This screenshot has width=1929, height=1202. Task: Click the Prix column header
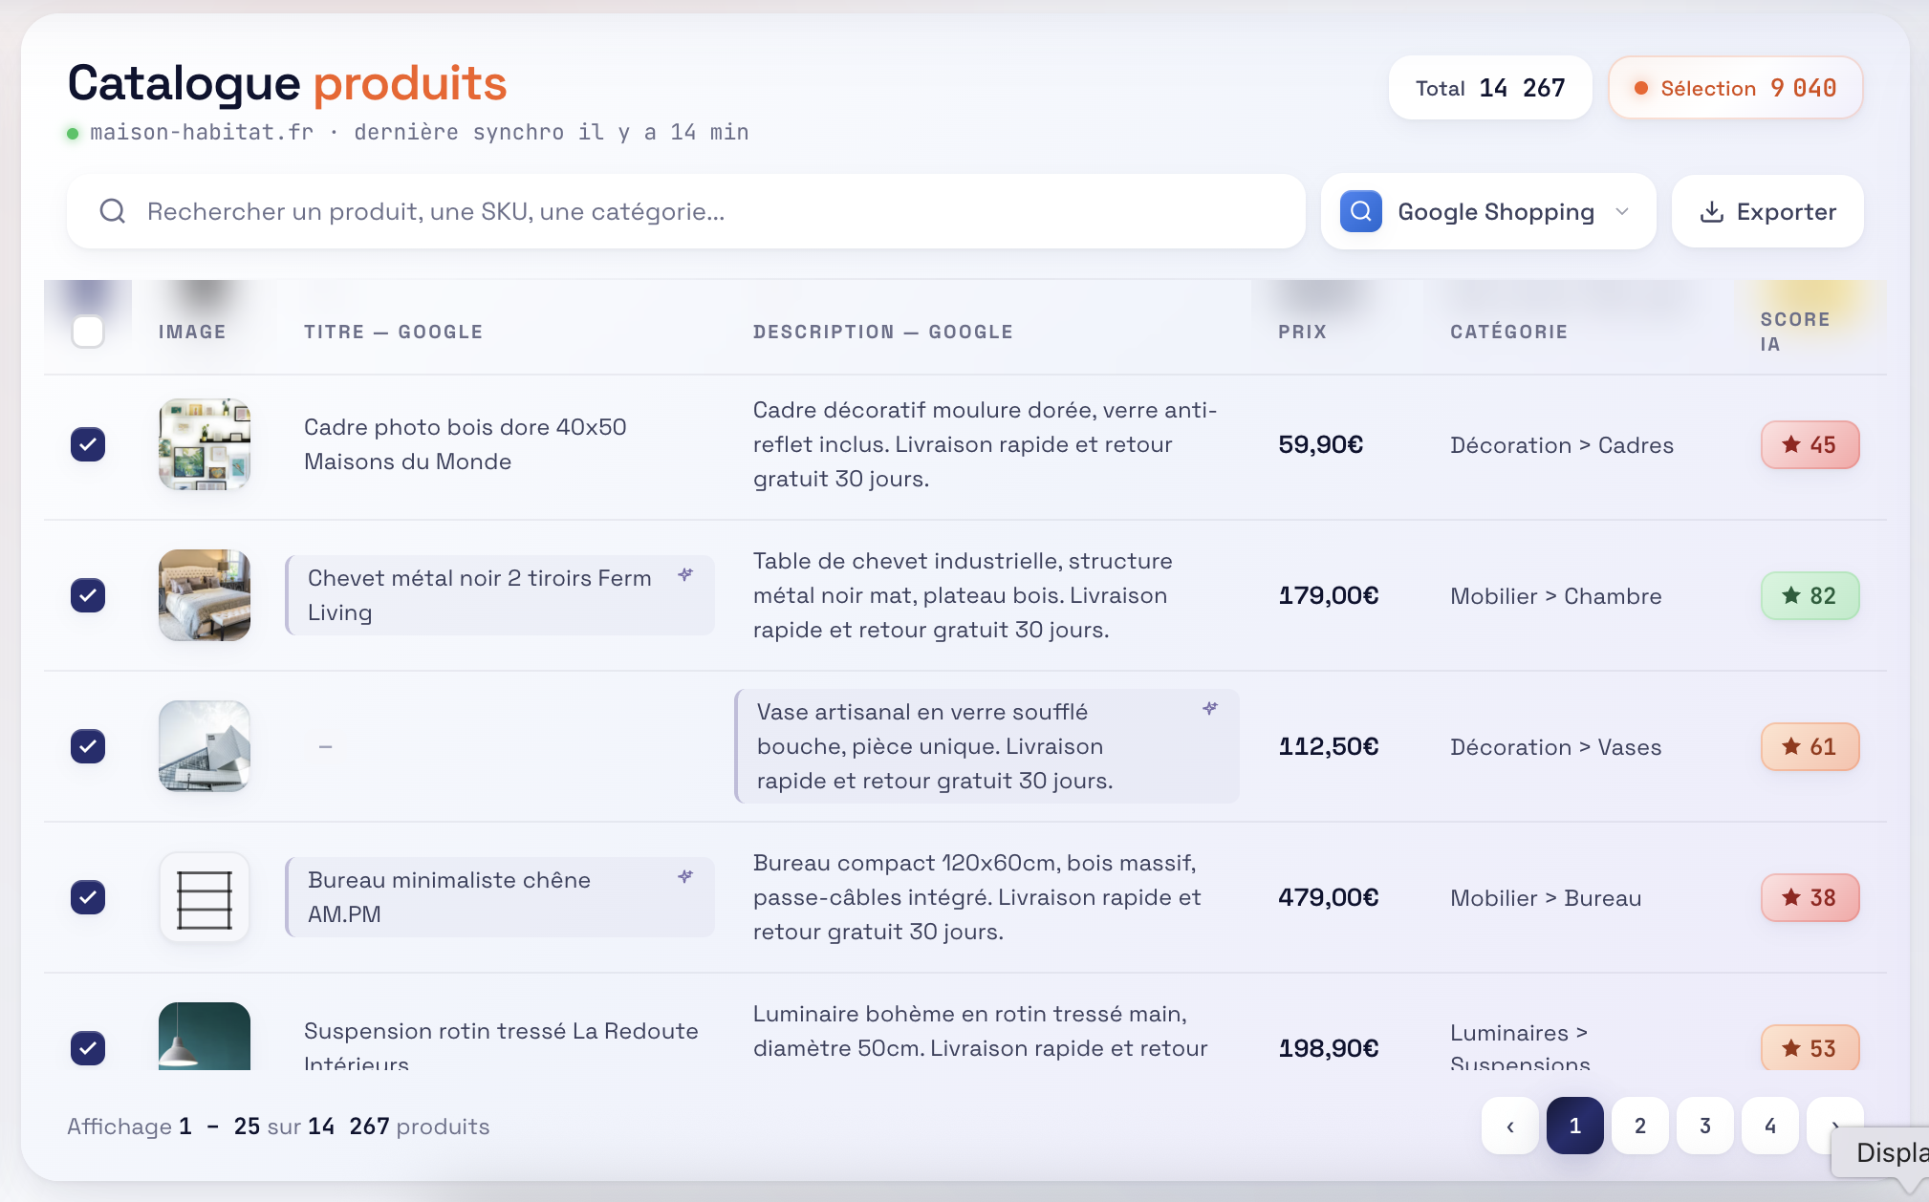coord(1302,332)
